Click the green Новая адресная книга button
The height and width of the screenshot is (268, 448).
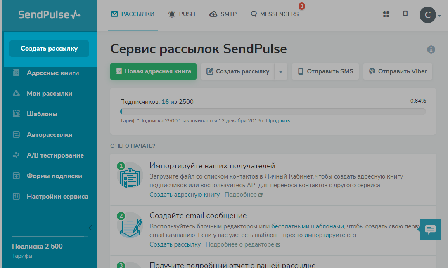pyautogui.click(x=154, y=71)
